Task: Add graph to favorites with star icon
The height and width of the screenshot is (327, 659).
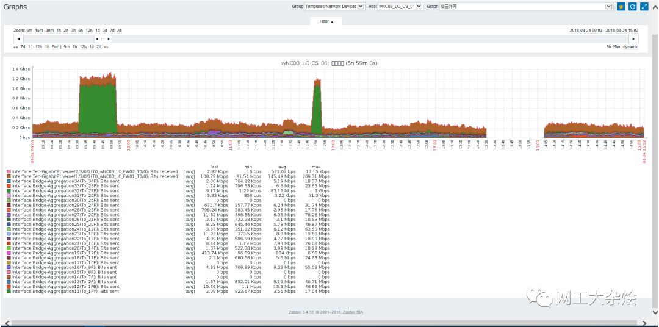Action: pyautogui.click(x=621, y=7)
